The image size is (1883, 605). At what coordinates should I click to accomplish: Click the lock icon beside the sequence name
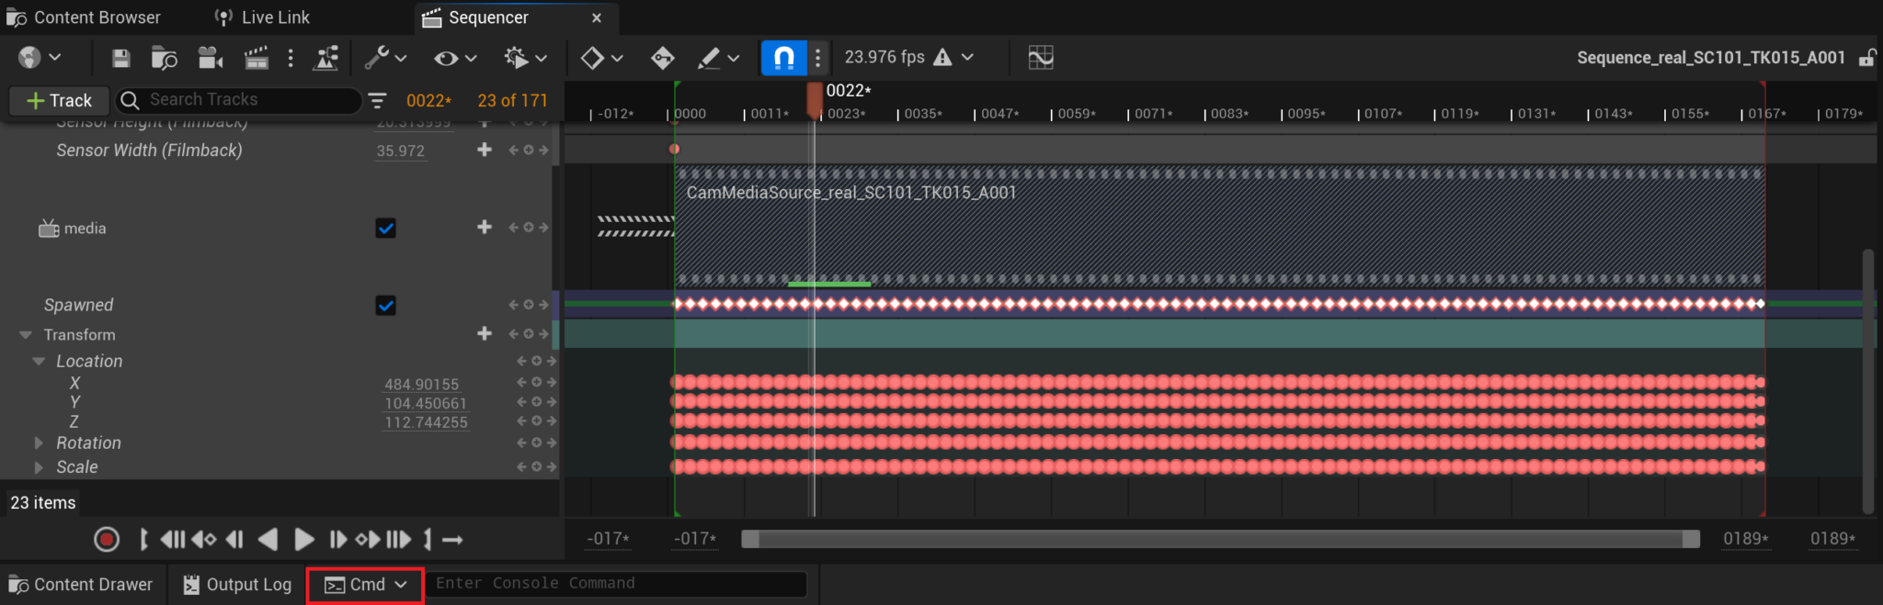click(x=1866, y=58)
